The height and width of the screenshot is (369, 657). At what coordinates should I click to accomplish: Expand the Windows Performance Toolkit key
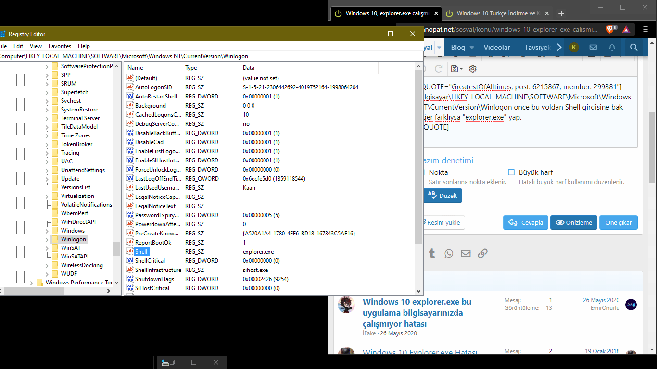tap(32, 283)
